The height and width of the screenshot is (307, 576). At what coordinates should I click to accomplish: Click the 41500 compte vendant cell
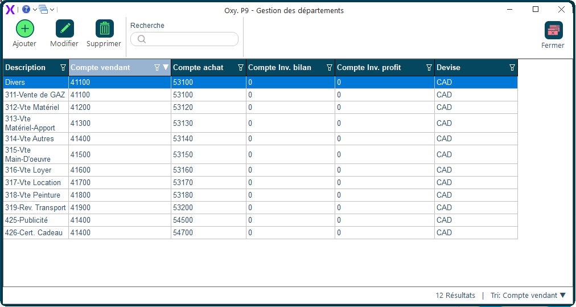pos(120,154)
